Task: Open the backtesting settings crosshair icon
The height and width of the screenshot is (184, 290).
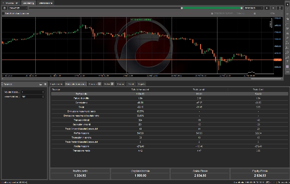Action: click(x=5, y=8)
